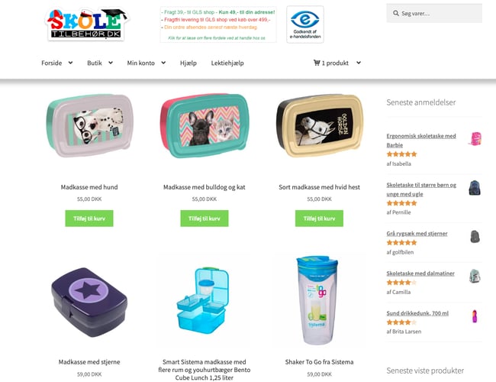Open the Hjælp menu item
Screen dimensions: 496x382
point(188,63)
